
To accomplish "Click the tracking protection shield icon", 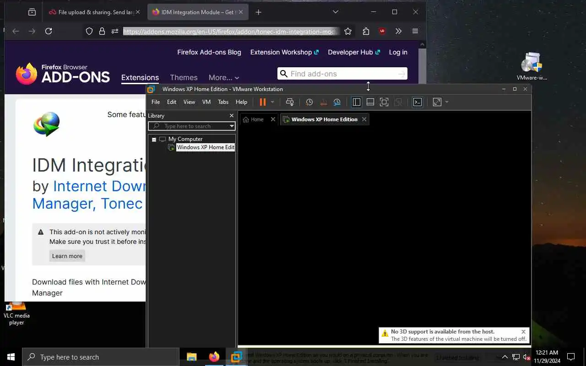I will 89,31.
